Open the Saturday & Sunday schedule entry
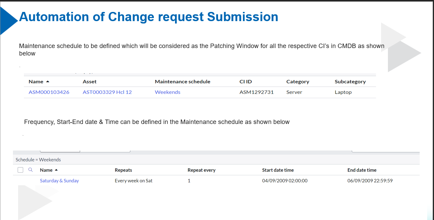The width and height of the screenshot is (434, 220). point(59,181)
